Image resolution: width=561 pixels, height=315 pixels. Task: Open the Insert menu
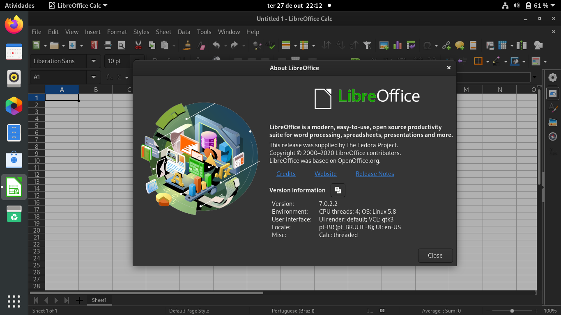point(93,32)
